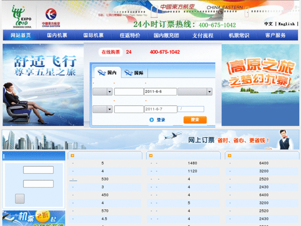Open 客户服务 in the navigation bar
The image size is (301, 226).
[x=275, y=35]
